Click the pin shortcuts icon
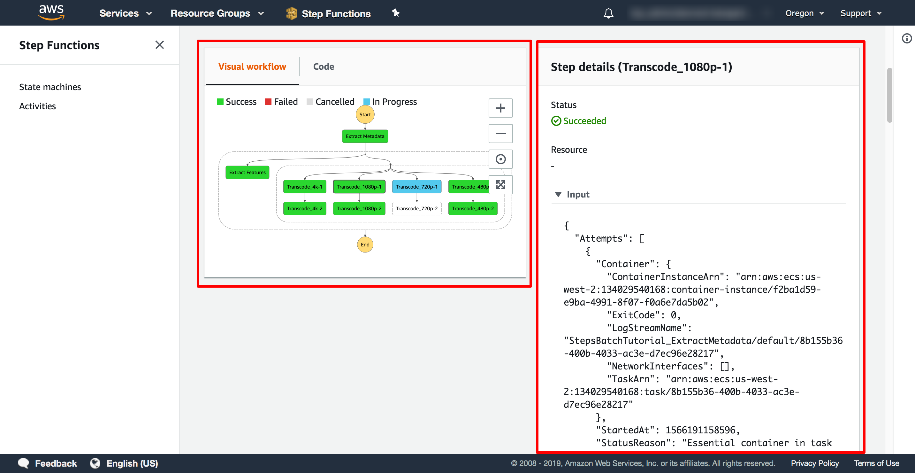The image size is (915, 473). [395, 13]
